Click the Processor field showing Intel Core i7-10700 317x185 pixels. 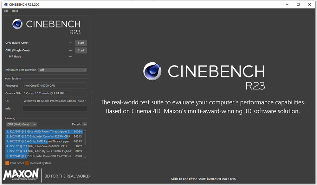(55, 85)
